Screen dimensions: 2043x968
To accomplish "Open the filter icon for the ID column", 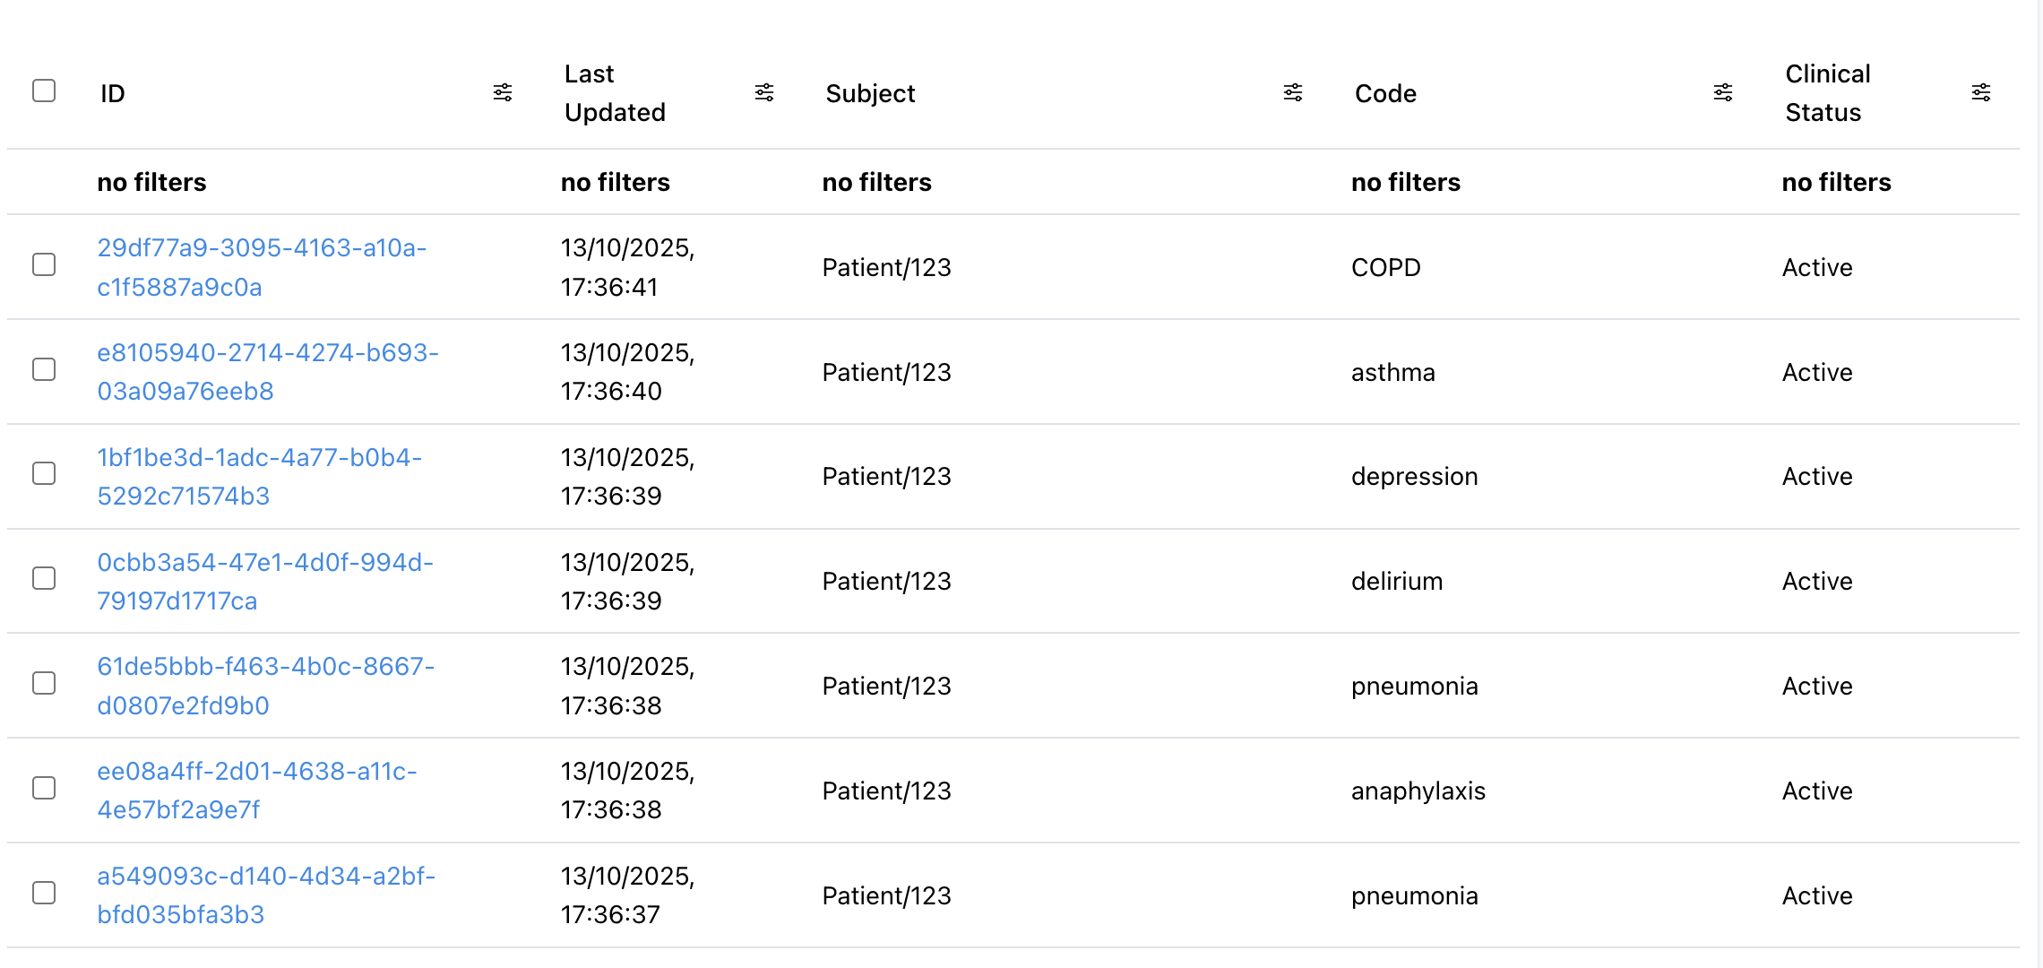I will [503, 92].
